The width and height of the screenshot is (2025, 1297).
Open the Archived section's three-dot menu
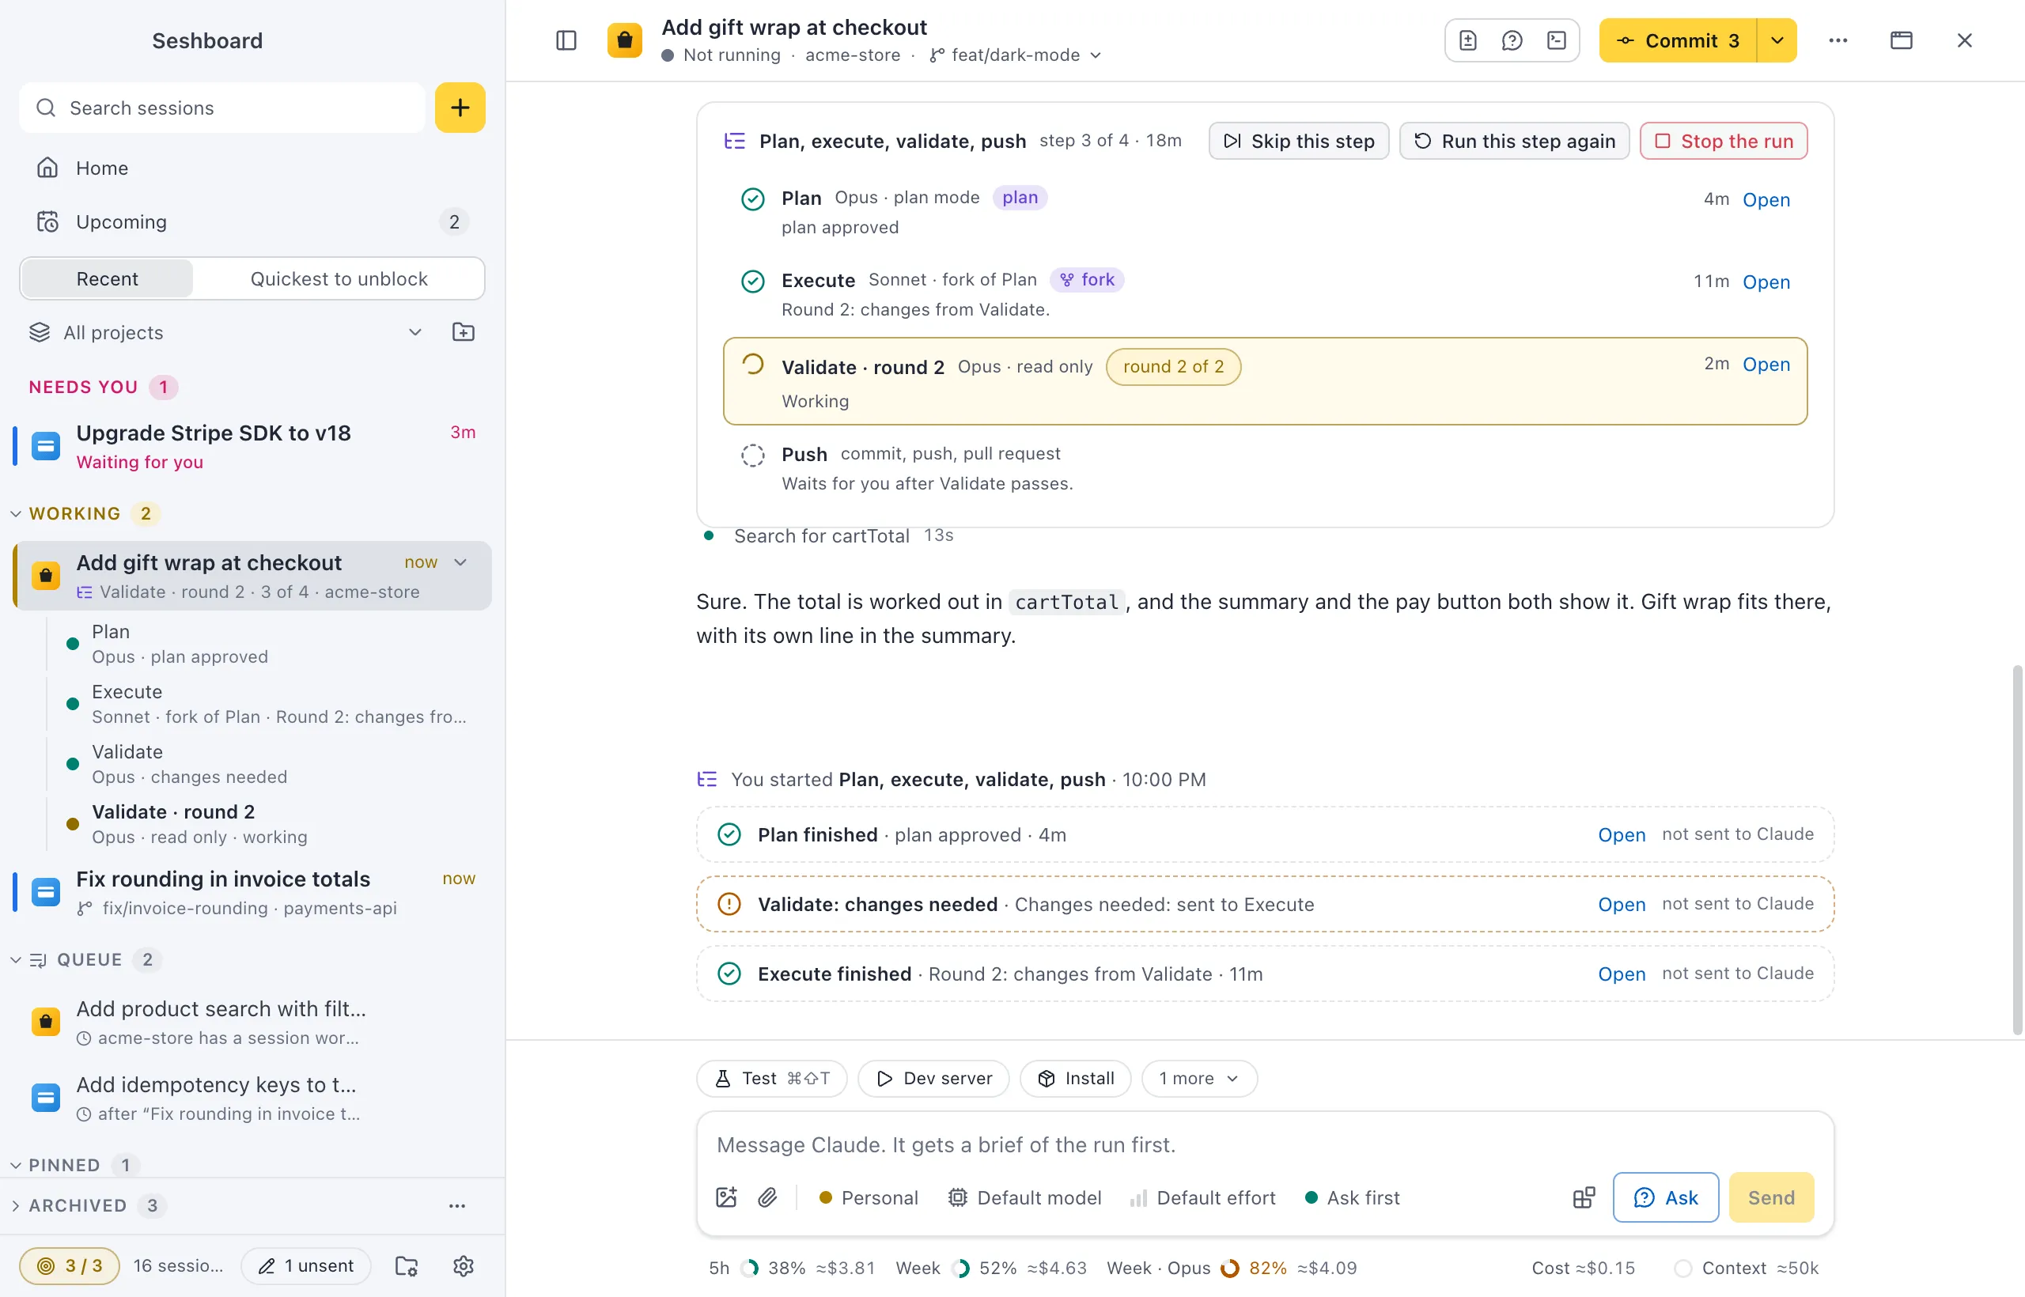pos(456,1205)
